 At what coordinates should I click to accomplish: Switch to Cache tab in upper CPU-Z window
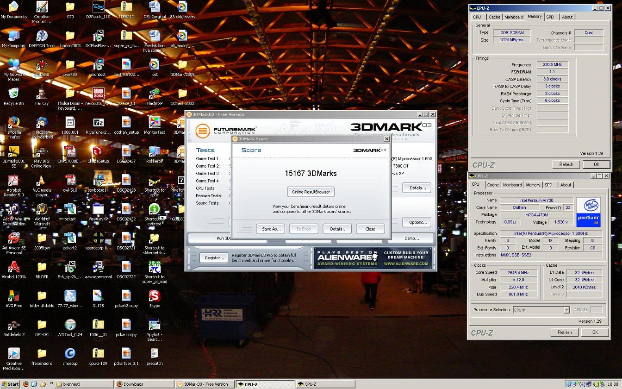(x=494, y=17)
